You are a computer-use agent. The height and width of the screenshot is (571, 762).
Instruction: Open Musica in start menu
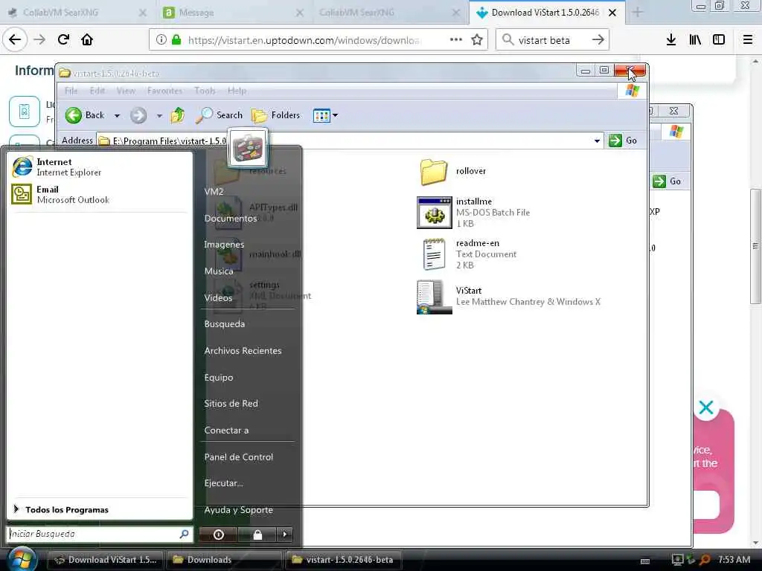coord(219,271)
